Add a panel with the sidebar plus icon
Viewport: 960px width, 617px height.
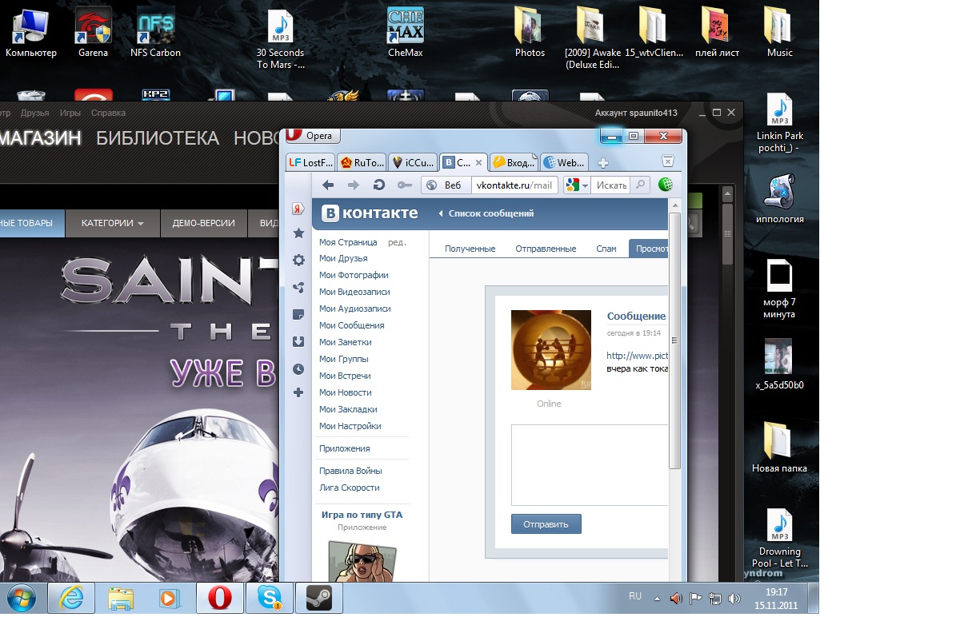point(298,392)
